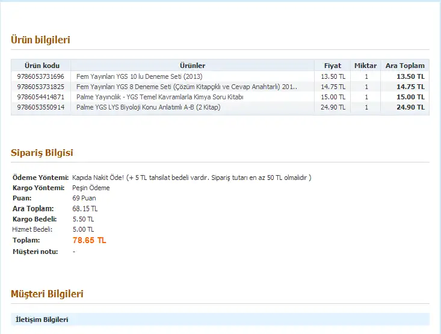
Task: Select the Fiyat column header
Action: [333, 66]
